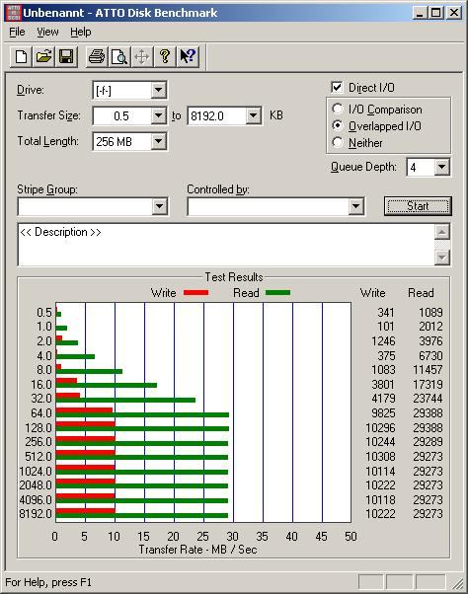
Task: Activate the context help pointer icon
Action: tap(188, 57)
